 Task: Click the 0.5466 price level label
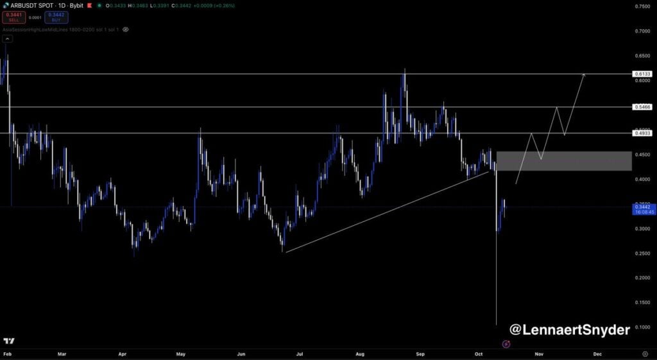642,107
